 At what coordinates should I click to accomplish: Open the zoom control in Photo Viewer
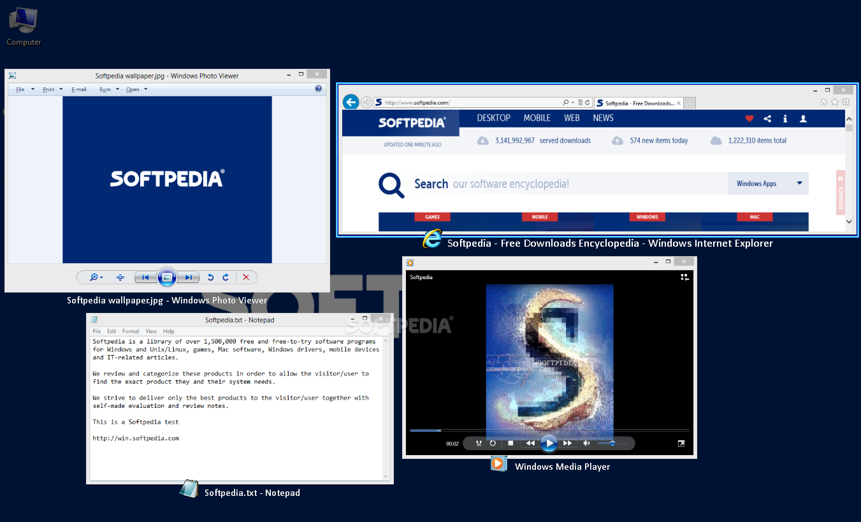coord(97,277)
